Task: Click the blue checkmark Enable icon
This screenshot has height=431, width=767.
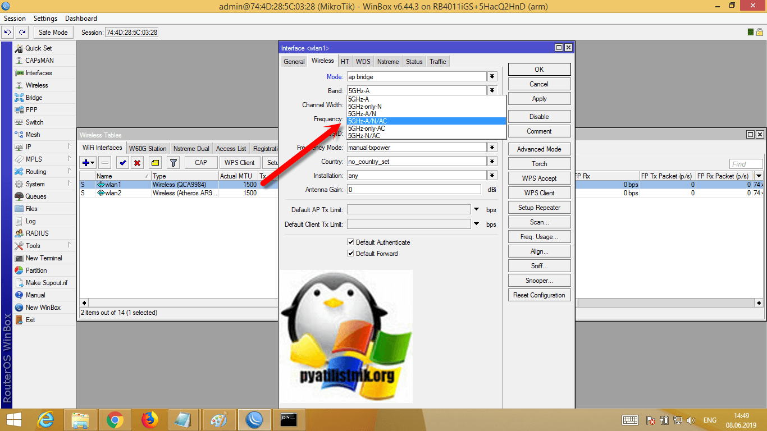Action: [x=122, y=163]
